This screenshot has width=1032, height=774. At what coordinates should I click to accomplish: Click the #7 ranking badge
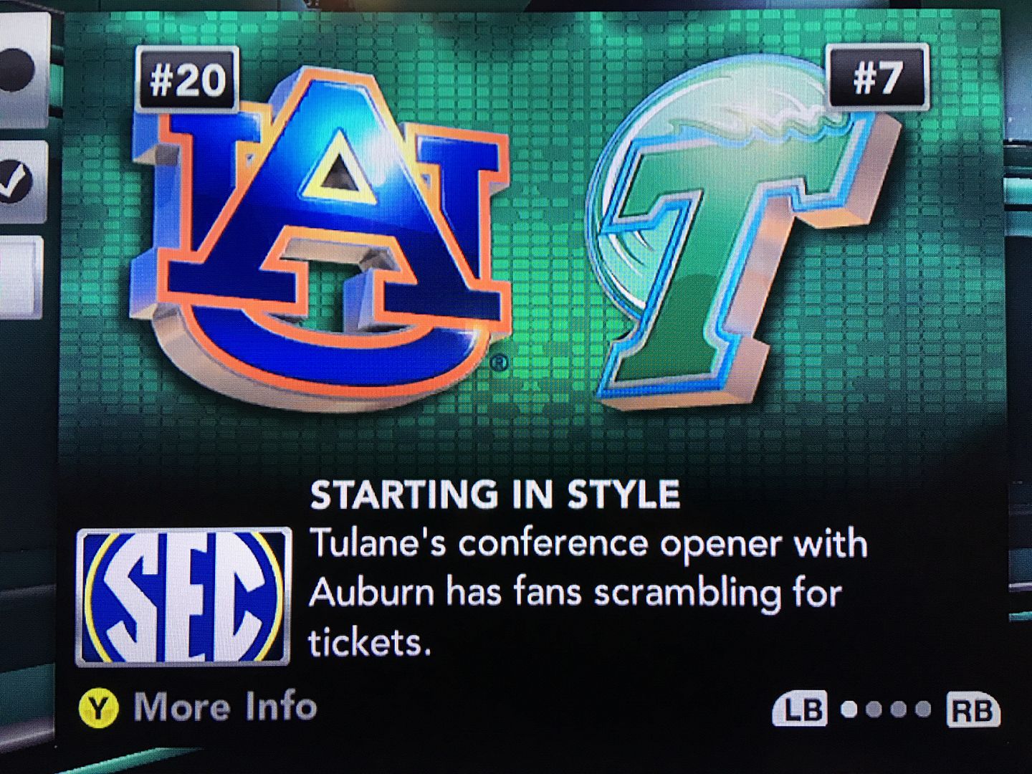click(878, 76)
